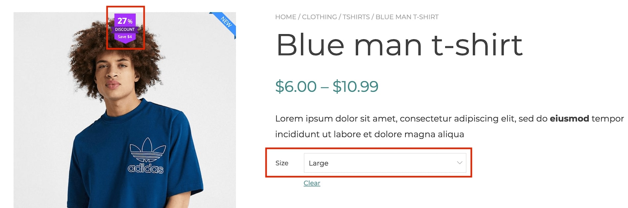The image size is (628, 208).
Task: Click the DISCOUNT text on the badge
Action: click(x=125, y=29)
